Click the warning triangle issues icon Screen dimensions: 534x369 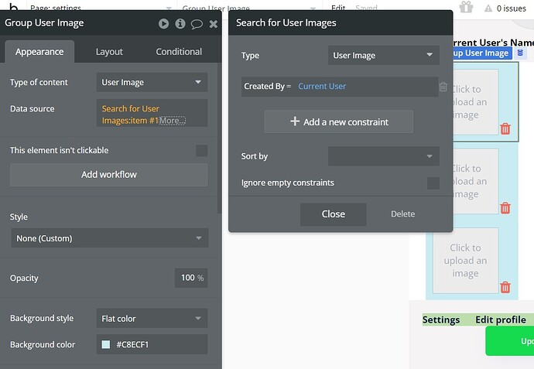pyautogui.click(x=488, y=9)
